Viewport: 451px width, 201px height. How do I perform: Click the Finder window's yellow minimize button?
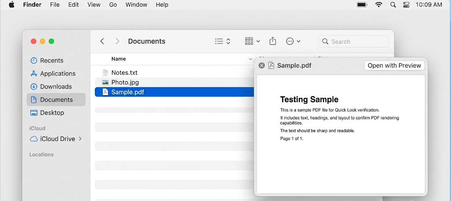coord(43,41)
